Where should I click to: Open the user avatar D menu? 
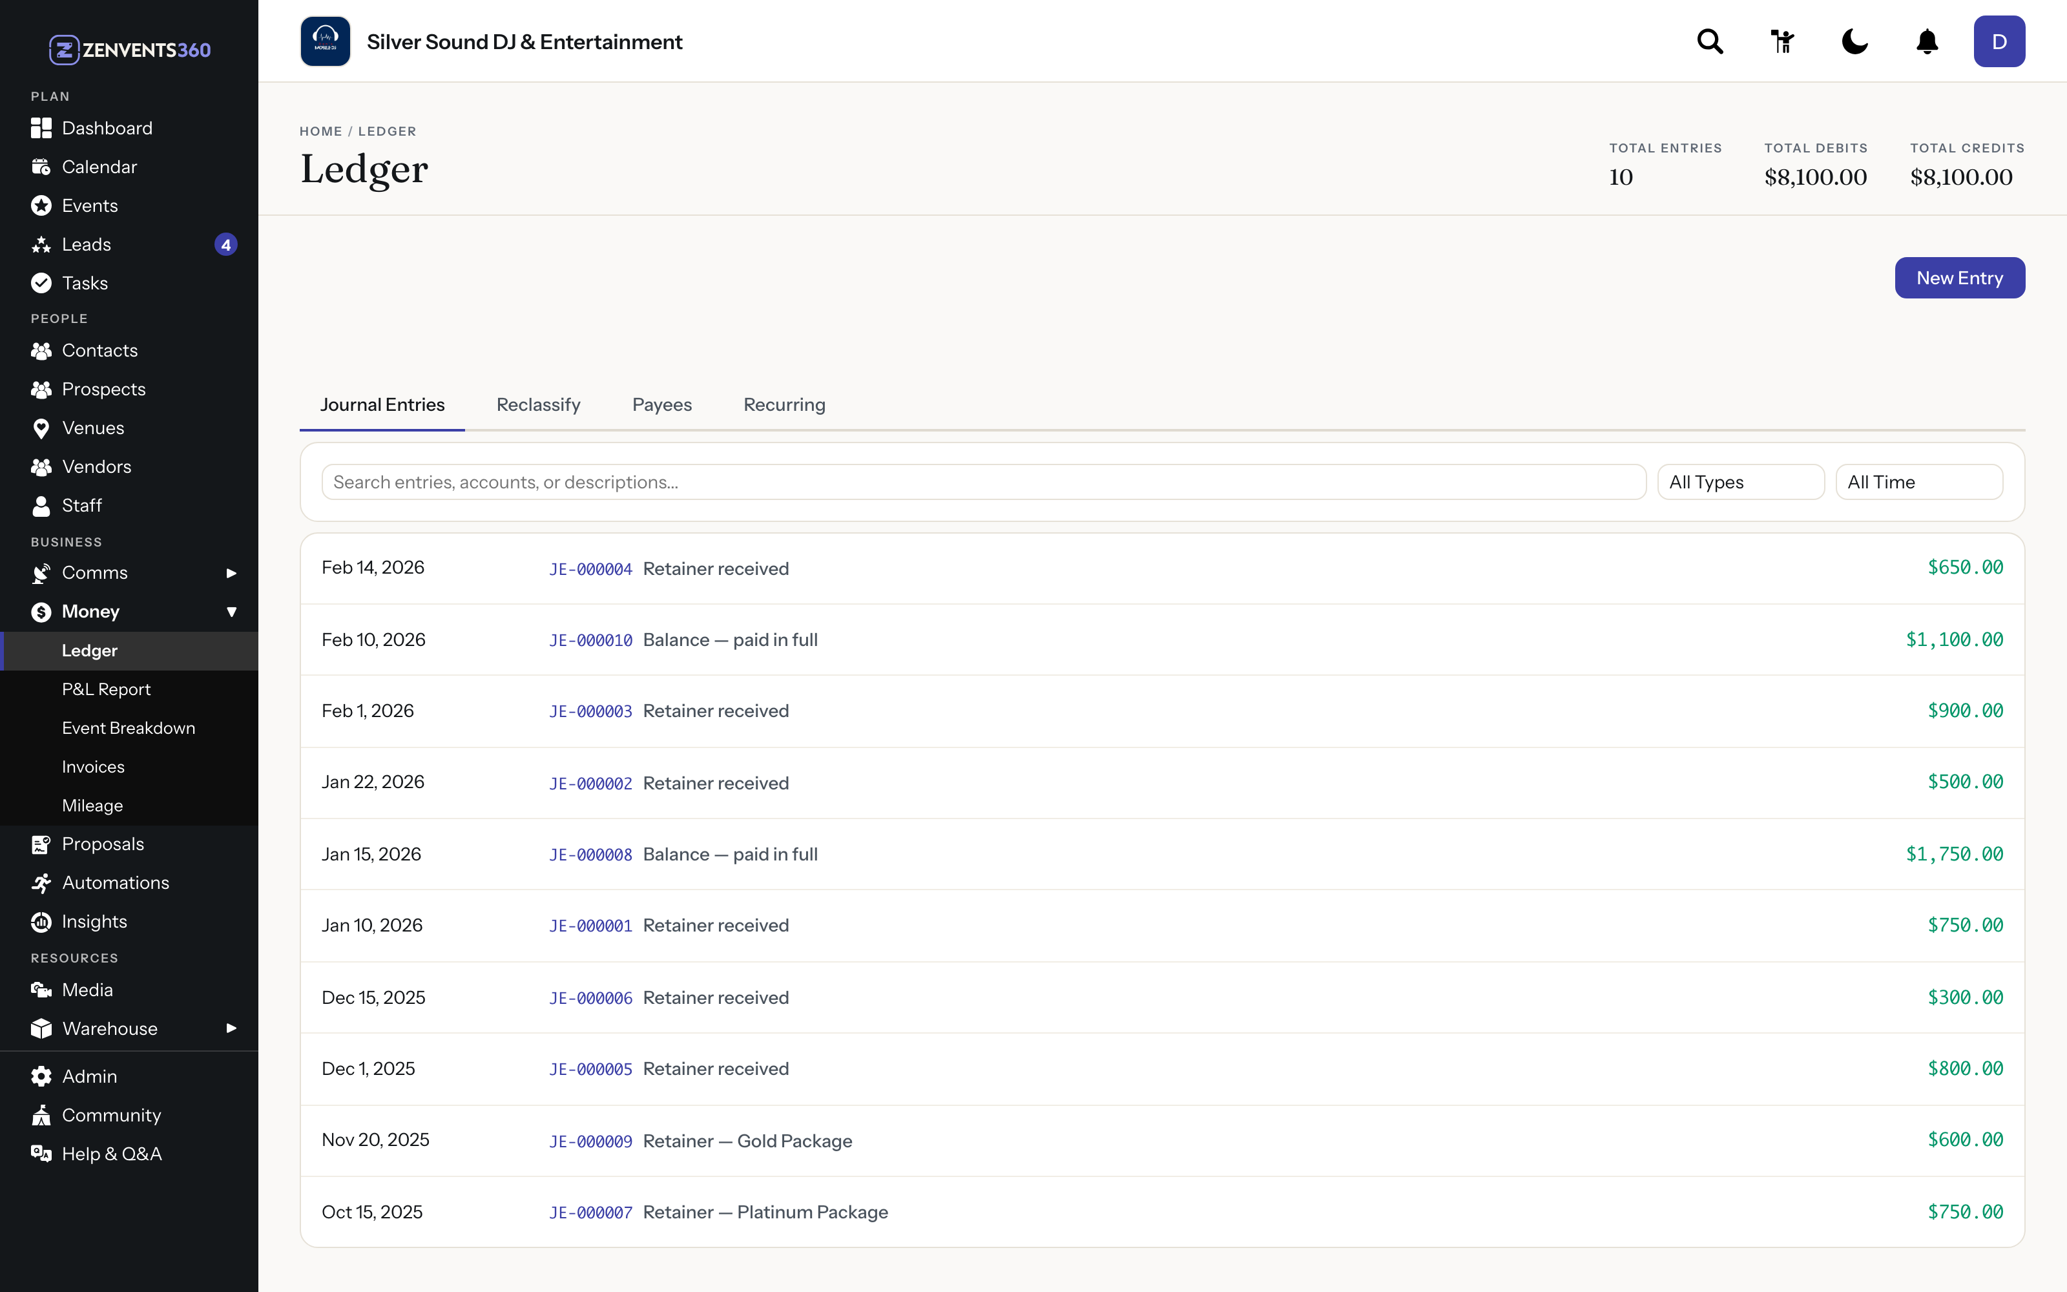(1999, 41)
